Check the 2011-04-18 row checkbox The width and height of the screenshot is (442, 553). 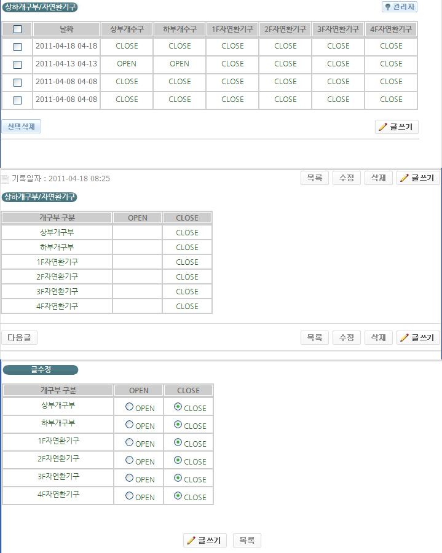point(17,47)
